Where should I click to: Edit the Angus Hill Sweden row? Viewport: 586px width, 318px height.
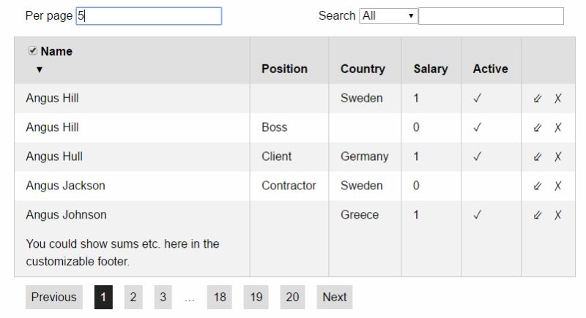[x=537, y=99]
